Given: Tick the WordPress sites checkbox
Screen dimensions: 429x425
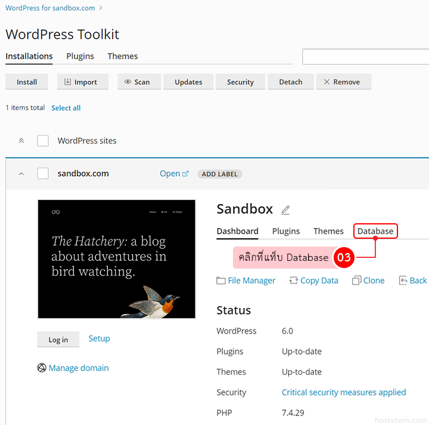Looking at the screenshot, I should click(43, 141).
